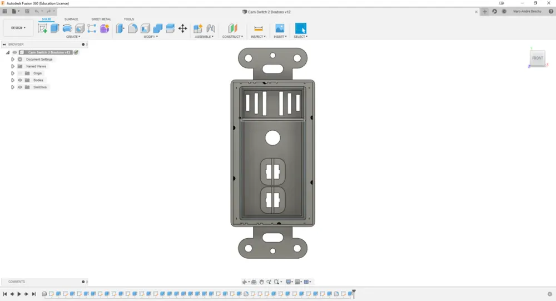
Task: Select the Offset Plane construct tool
Action: 232,28
